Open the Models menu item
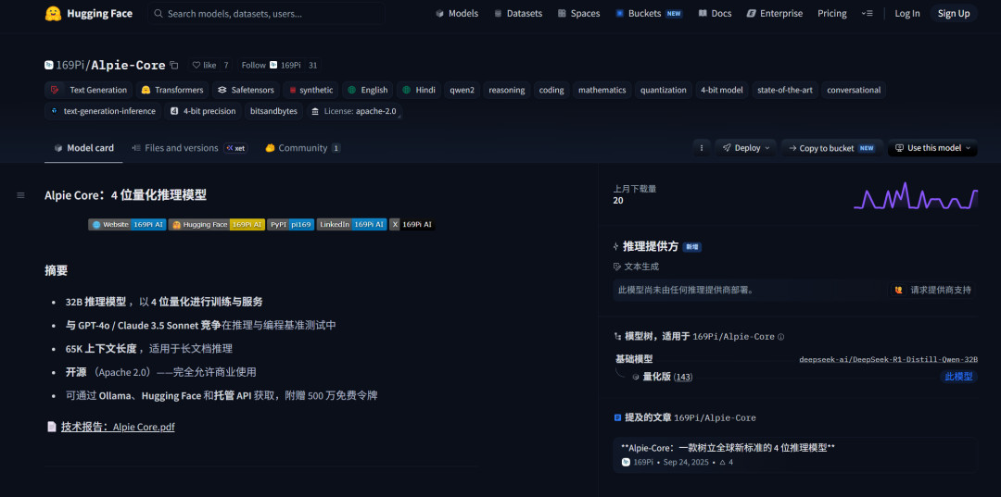This screenshot has height=497, width=1001. [456, 13]
